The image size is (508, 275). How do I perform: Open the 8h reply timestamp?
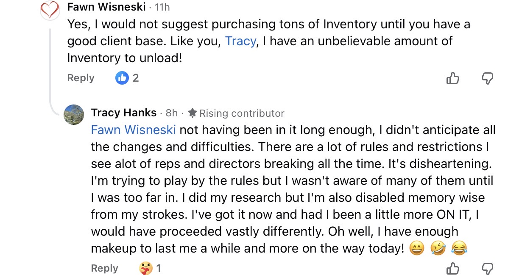coord(172,113)
